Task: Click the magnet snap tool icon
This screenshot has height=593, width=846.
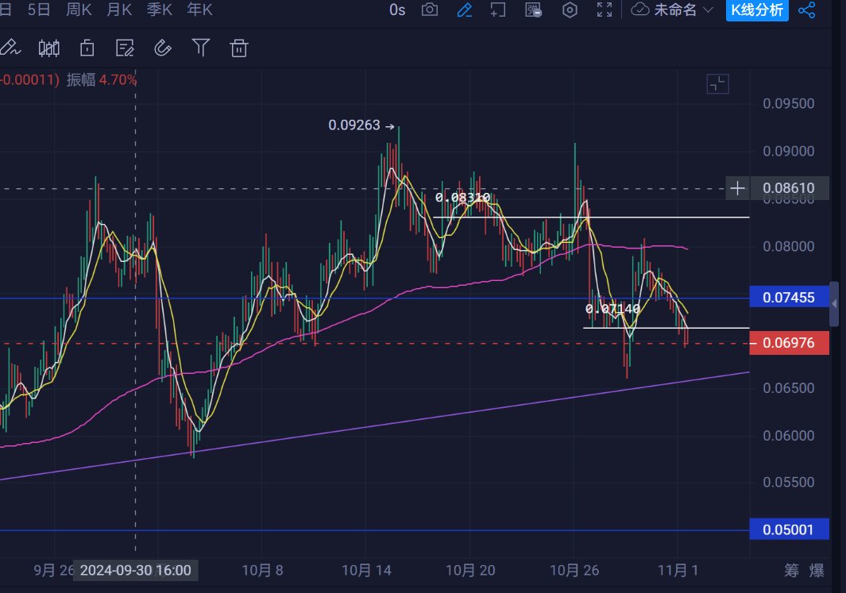Action: [162, 48]
